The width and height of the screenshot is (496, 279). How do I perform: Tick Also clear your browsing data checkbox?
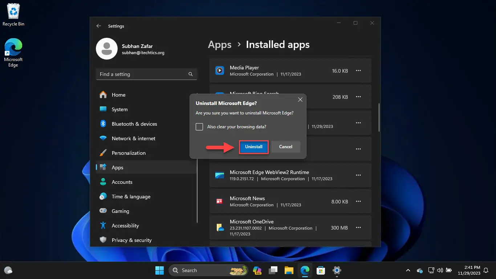[x=199, y=127]
